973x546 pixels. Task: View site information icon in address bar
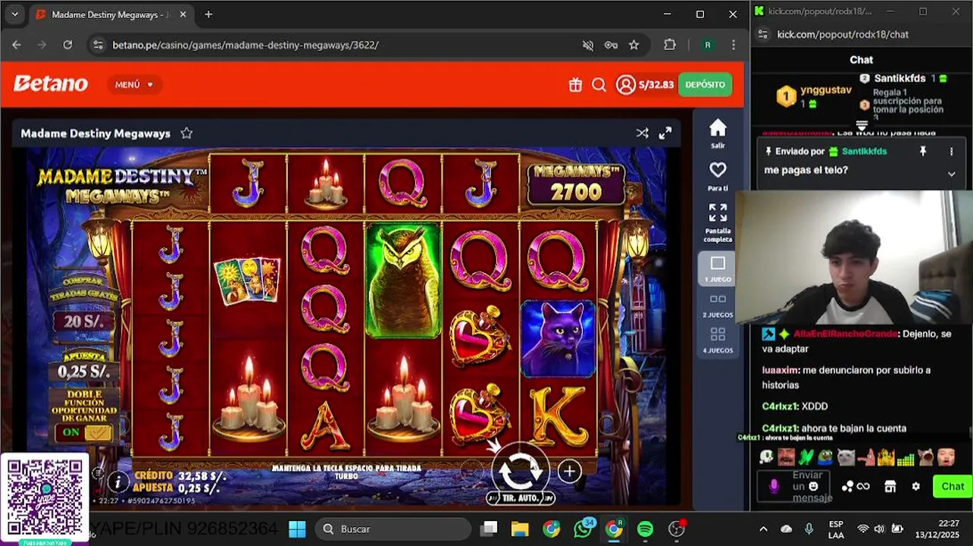point(98,45)
